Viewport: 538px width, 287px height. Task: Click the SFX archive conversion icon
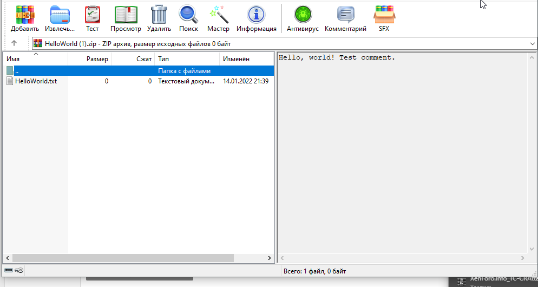click(x=384, y=18)
